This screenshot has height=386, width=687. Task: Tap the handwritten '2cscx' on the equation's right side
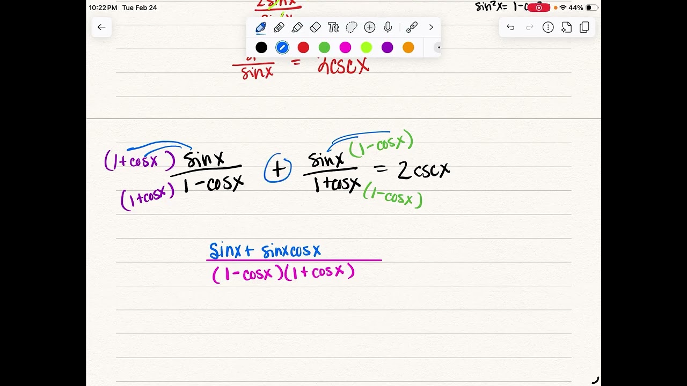[423, 170]
